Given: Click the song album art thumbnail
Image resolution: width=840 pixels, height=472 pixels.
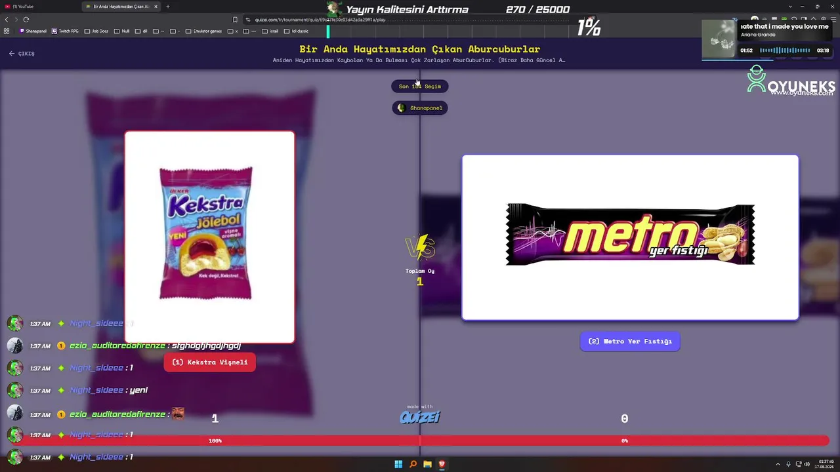Looking at the screenshot, I should tap(719, 39).
